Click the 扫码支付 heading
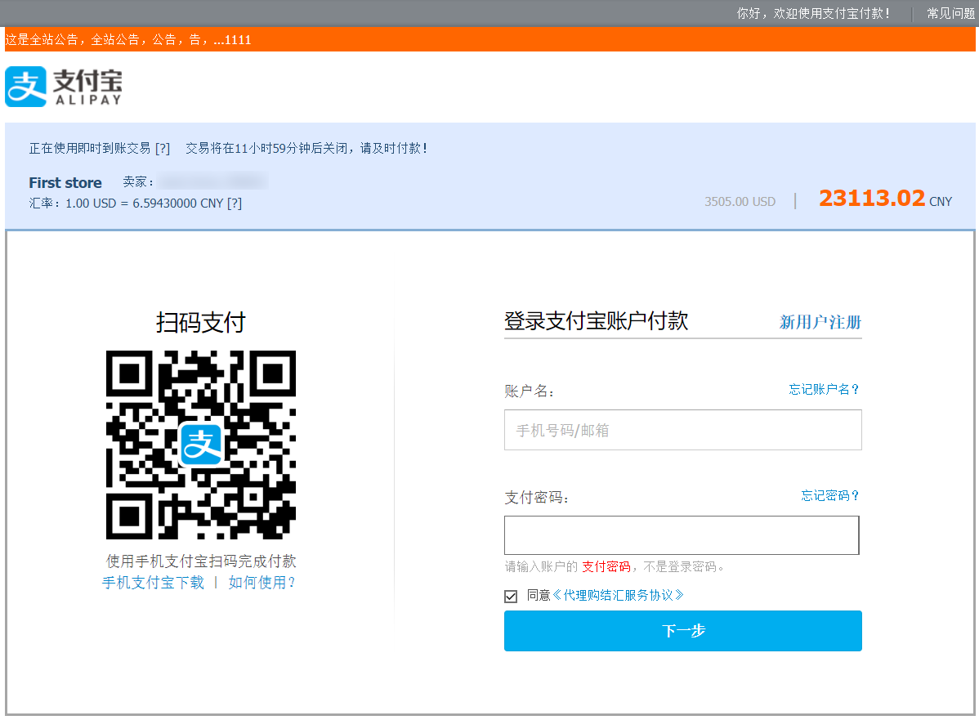The width and height of the screenshot is (979, 720). click(201, 323)
